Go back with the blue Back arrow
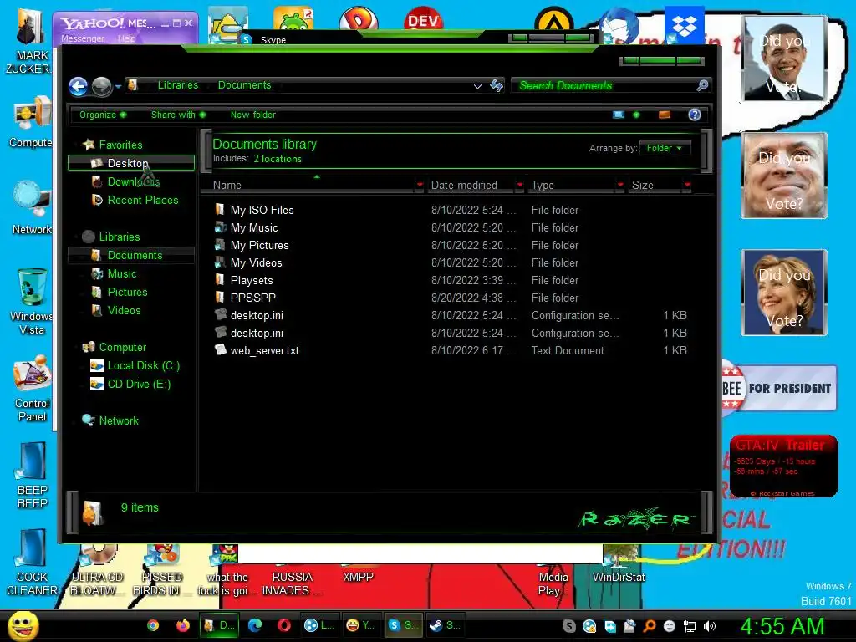The image size is (856, 642). [x=78, y=86]
